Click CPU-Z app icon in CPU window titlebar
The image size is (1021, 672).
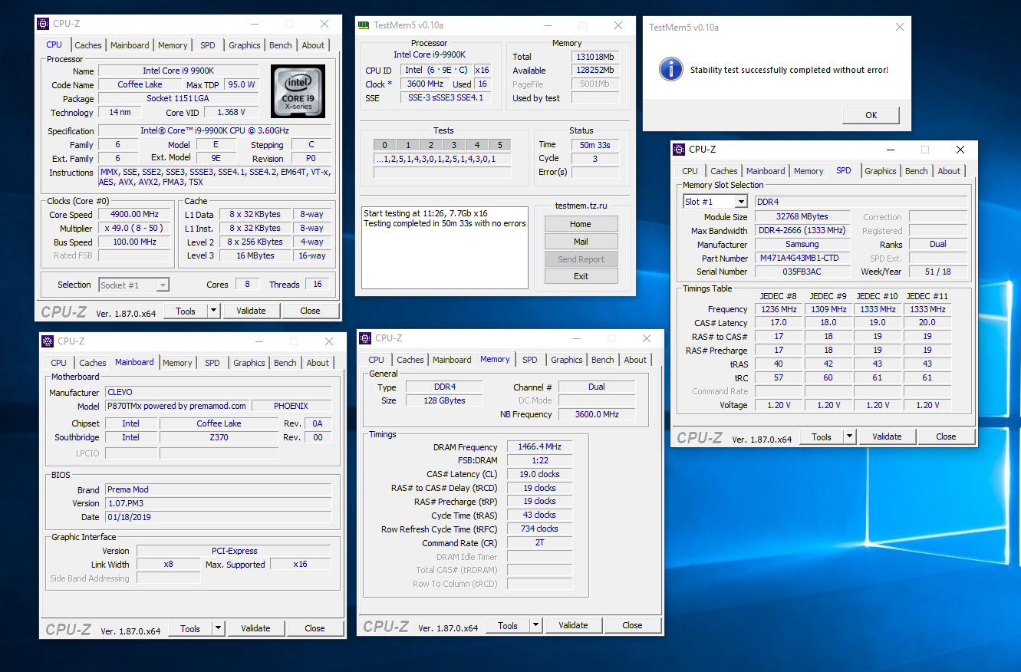click(x=43, y=24)
